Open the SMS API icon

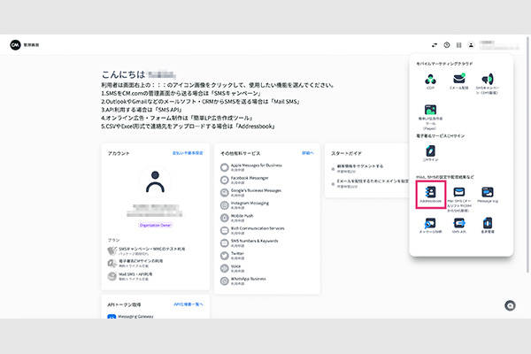(x=459, y=225)
